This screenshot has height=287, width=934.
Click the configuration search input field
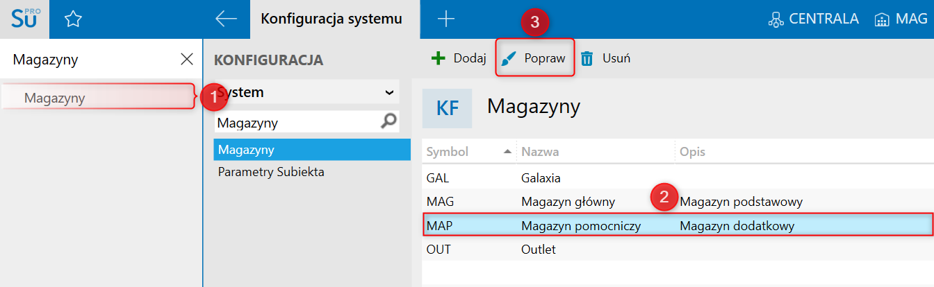coord(295,123)
